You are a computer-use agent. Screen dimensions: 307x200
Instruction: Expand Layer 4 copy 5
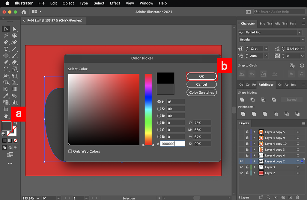point(254,132)
